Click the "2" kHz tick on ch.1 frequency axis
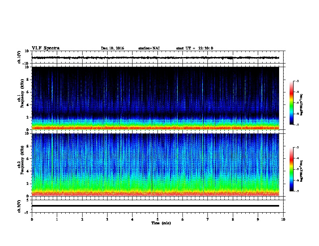Screen dimensions: 319x246 click(x=28, y=117)
